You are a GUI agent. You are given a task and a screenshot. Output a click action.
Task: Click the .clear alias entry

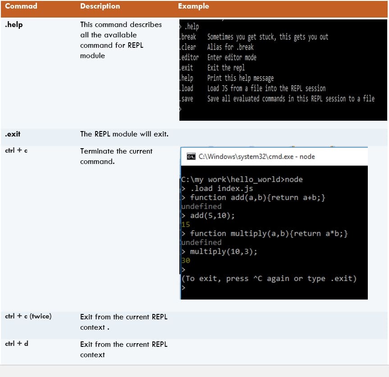188,46
